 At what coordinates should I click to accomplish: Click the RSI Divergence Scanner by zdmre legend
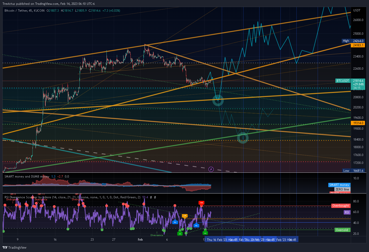[72, 197]
